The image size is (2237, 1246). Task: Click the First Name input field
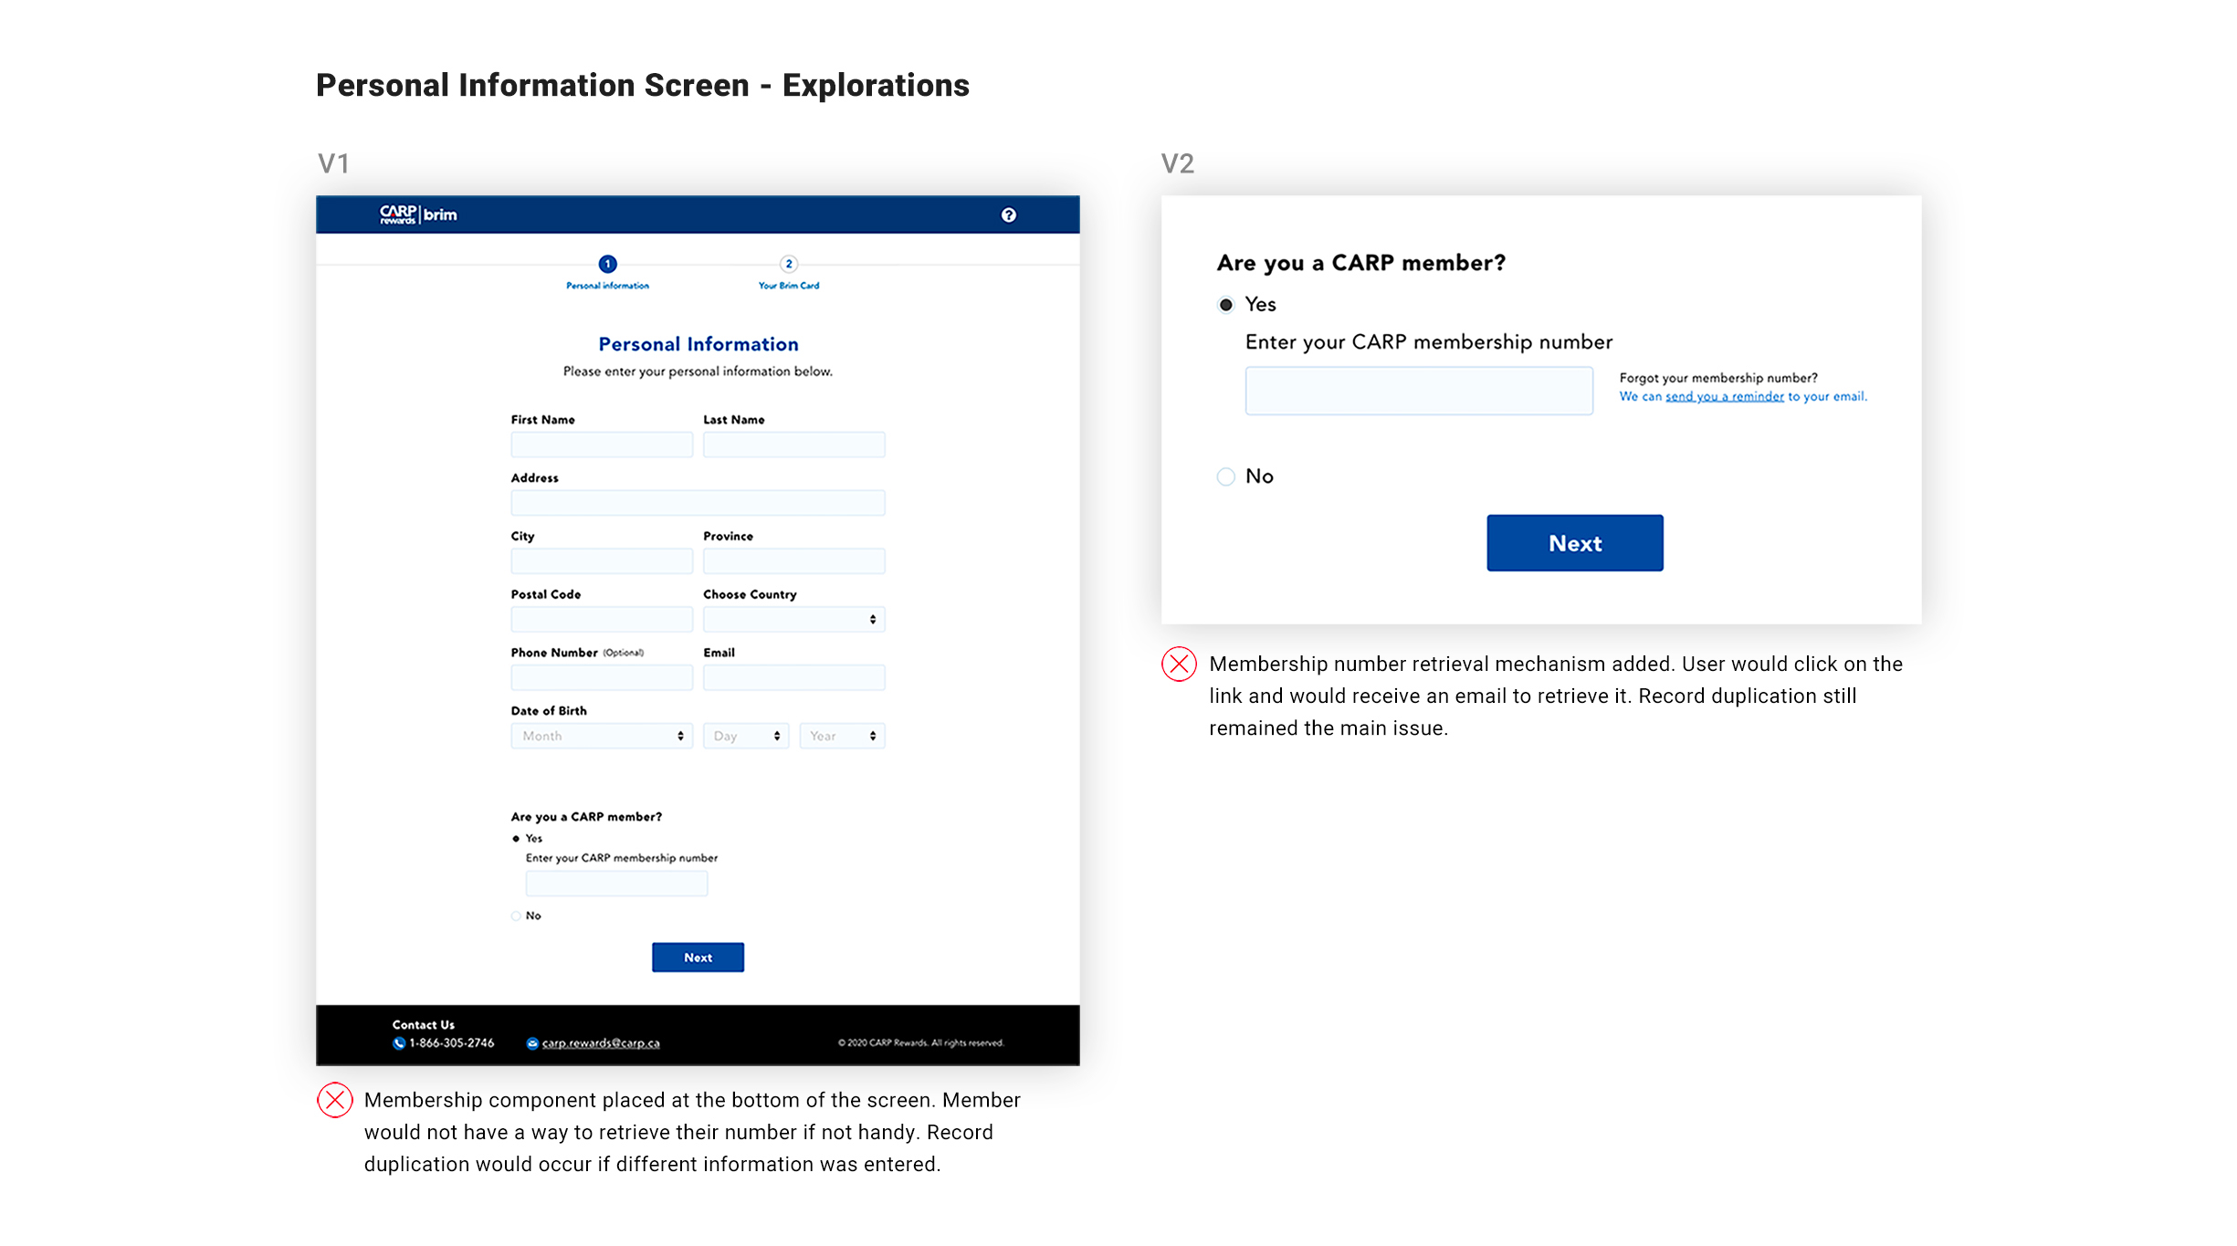pos(602,445)
